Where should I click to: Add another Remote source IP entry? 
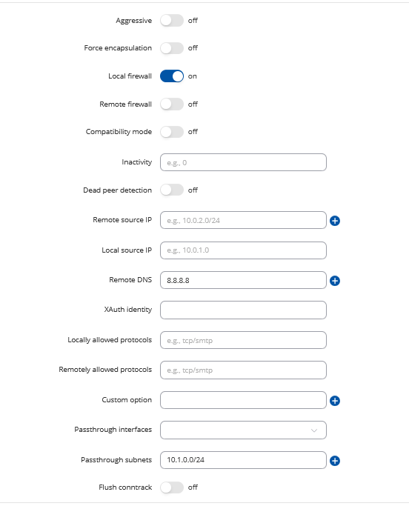335,221
